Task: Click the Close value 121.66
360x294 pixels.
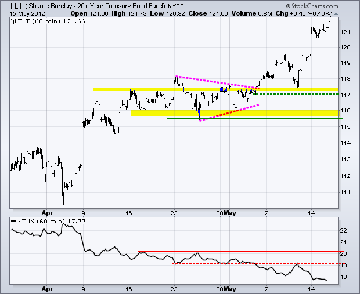Action: click(x=218, y=14)
